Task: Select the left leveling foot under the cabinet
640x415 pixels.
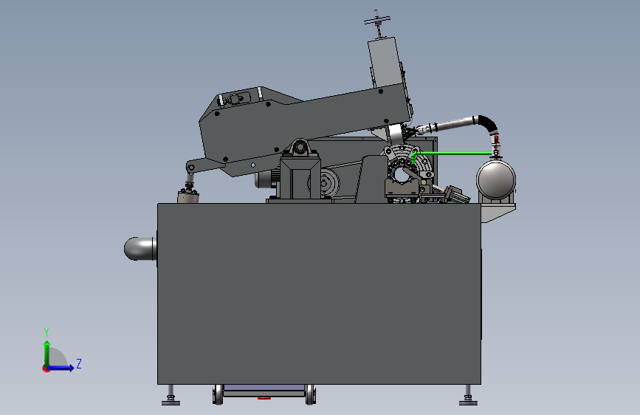Action: pos(171,395)
